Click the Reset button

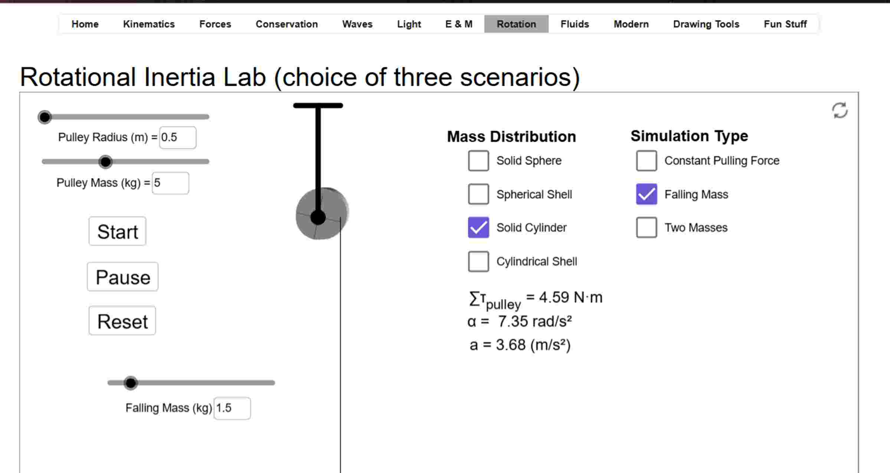[122, 321]
